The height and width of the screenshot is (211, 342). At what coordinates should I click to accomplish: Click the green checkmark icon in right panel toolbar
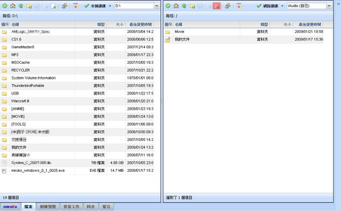click(168, 6)
